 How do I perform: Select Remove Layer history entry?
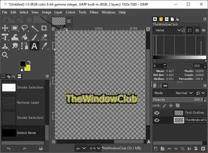click(x=23, y=102)
